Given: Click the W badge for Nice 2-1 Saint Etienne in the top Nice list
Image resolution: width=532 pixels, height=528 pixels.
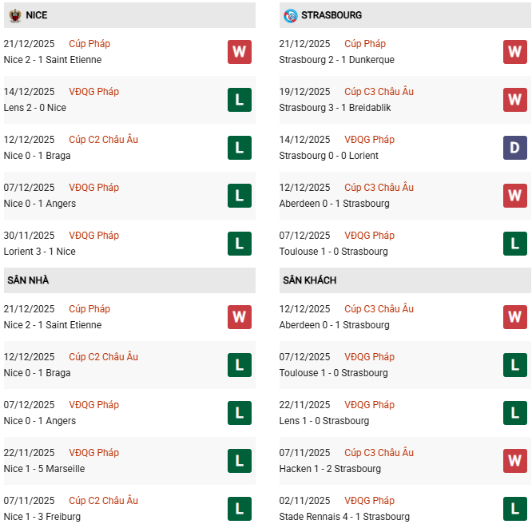Looking at the screenshot, I should pos(239,52).
